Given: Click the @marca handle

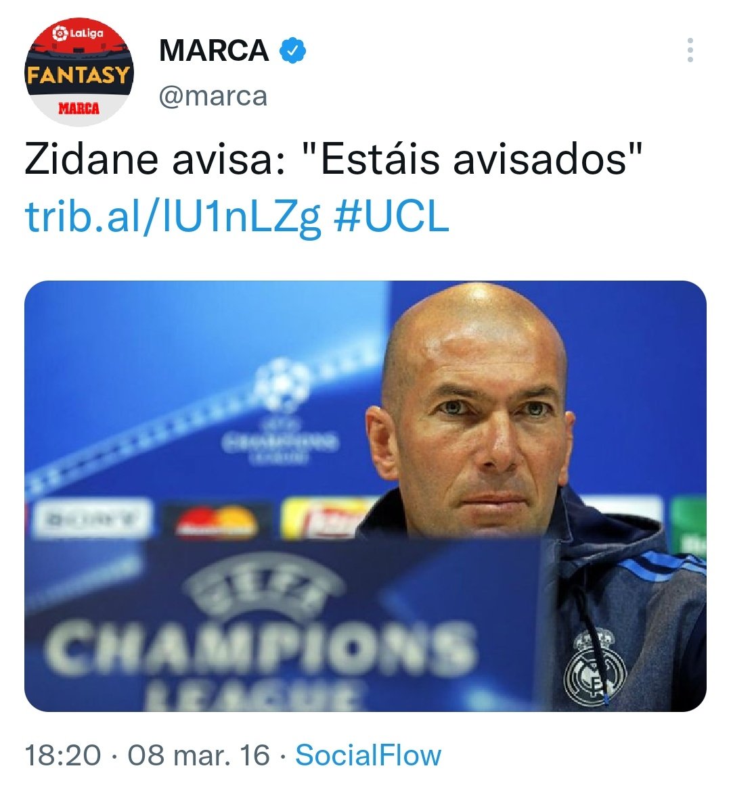Looking at the screenshot, I should [x=213, y=95].
